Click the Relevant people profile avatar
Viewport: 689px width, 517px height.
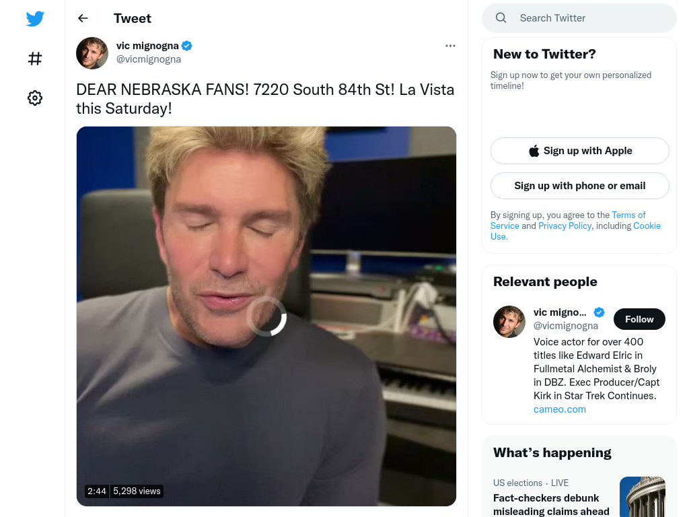pos(509,322)
